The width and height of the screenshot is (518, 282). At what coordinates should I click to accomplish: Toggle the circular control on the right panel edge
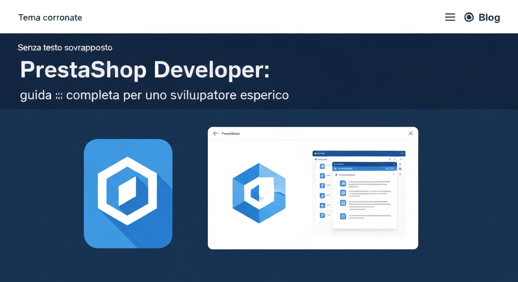point(400,169)
